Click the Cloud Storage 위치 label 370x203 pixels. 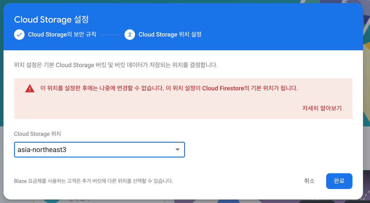click(38, 134)
